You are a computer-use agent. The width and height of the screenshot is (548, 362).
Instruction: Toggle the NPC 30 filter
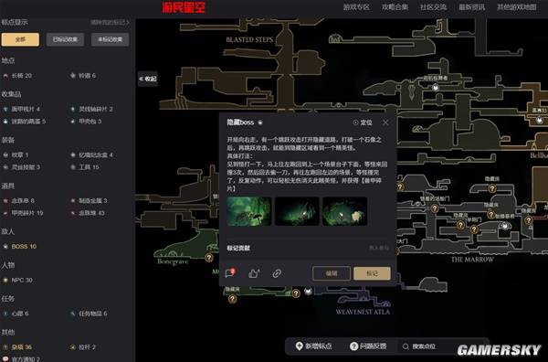click(x=18, y=280)
